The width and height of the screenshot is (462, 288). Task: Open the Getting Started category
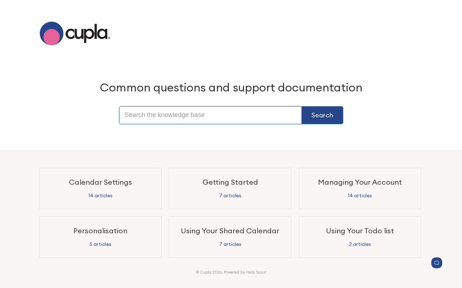pos(230,182)
